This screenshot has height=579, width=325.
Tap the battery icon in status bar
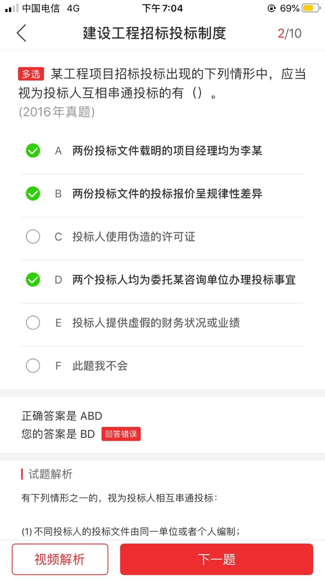311,8
